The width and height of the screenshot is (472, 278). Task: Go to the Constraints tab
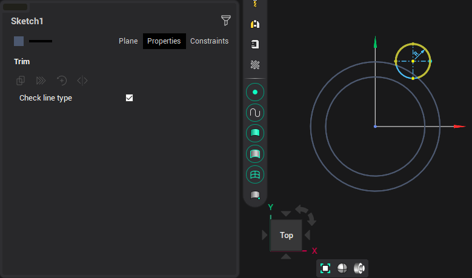[x=209, y=41]
